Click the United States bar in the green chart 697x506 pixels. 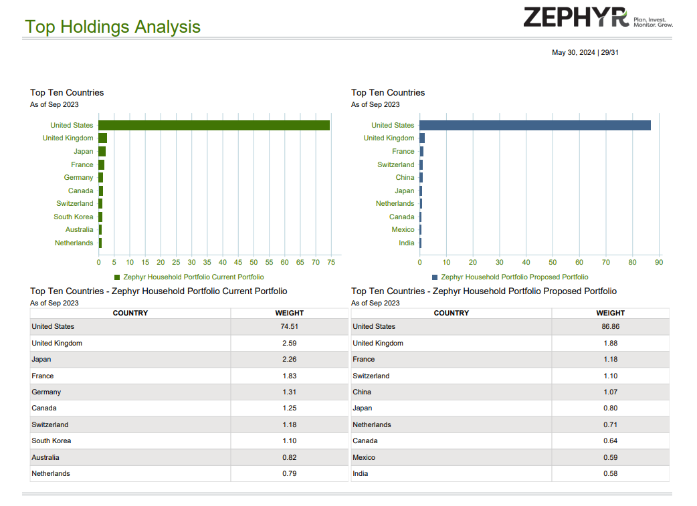pos(214,125)
